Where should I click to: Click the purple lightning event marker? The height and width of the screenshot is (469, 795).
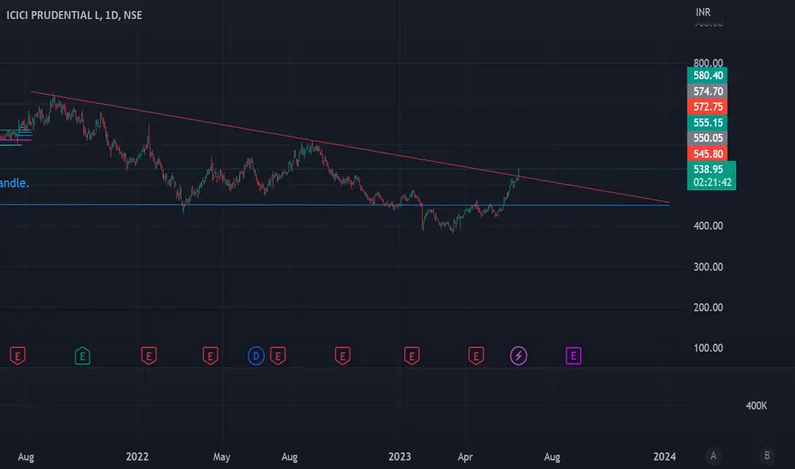click(518, 356)
